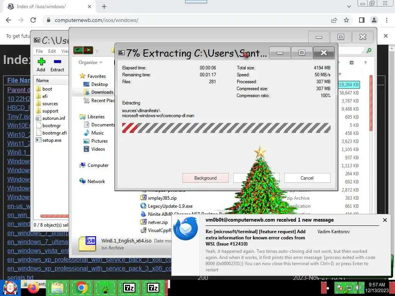395x296 pixels.
Task: Open Firefox from the taskbar
Action: [34, 288]
